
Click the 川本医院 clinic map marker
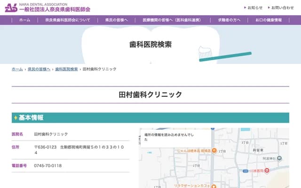[267, 170]
